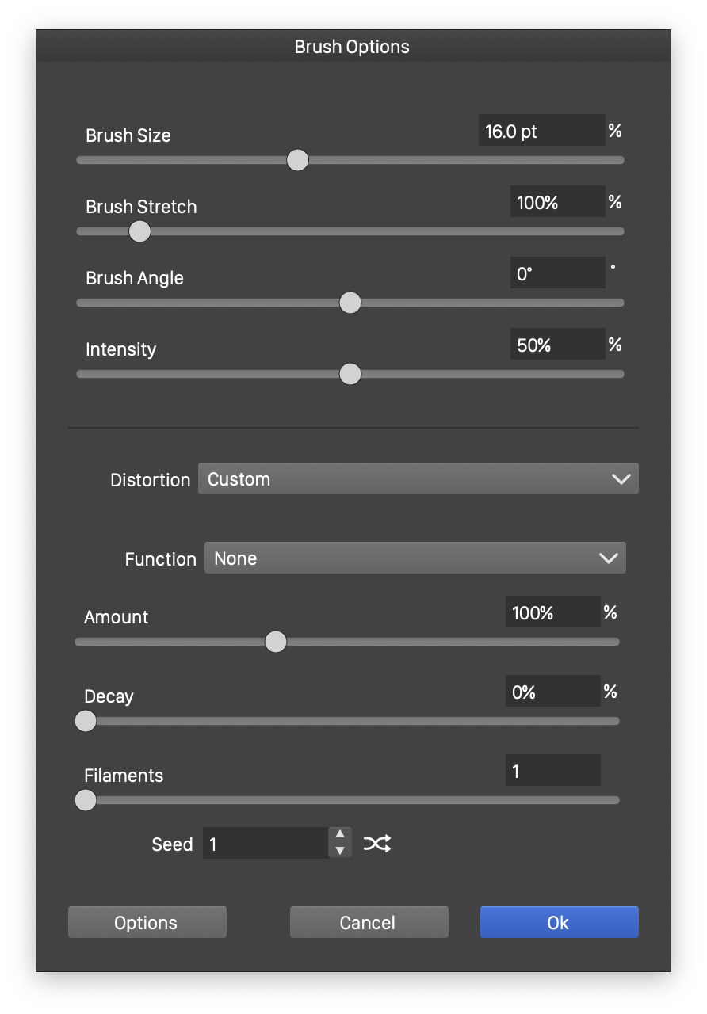Click the Intensity slider handle
Viewport: 707px width, 1014px height.
(350, 374)
